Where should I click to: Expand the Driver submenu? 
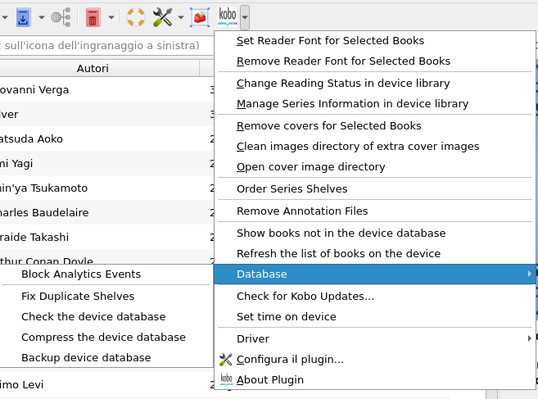[375, 339]
